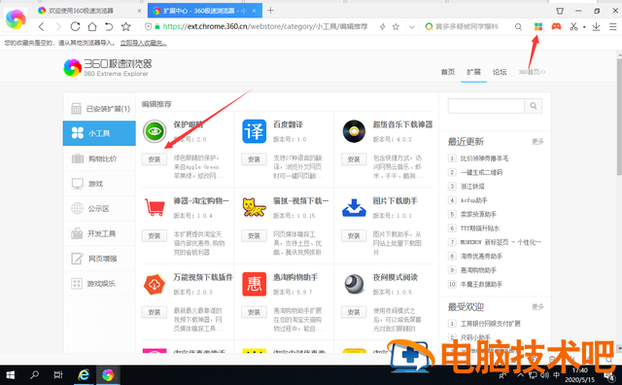Screen dimensions: 622x385
Task: Install the 保护眼睛 extension
Action: 155,159
